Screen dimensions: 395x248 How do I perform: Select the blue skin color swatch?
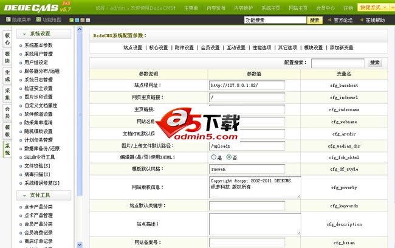(x=77, y=20)
